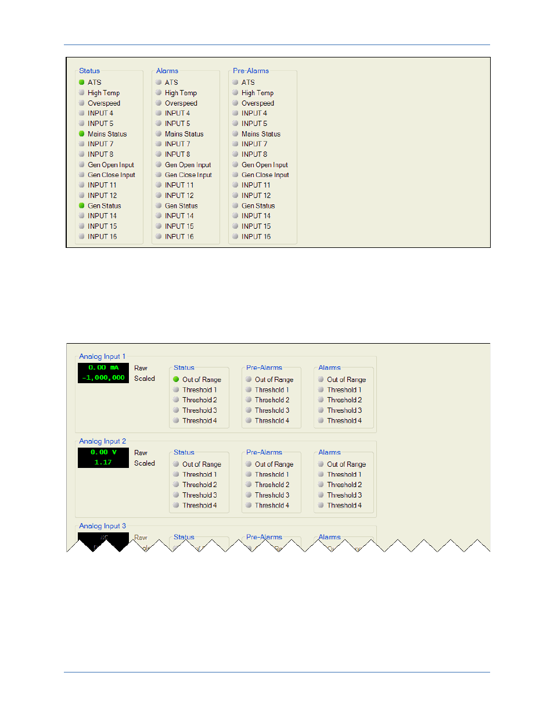
Task: Click Analog Input 2 Status Threshold 4 LED
Action: tap(176, 506)
